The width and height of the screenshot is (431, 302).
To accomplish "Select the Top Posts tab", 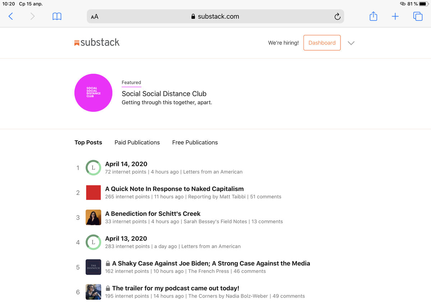I will [88, 142].
